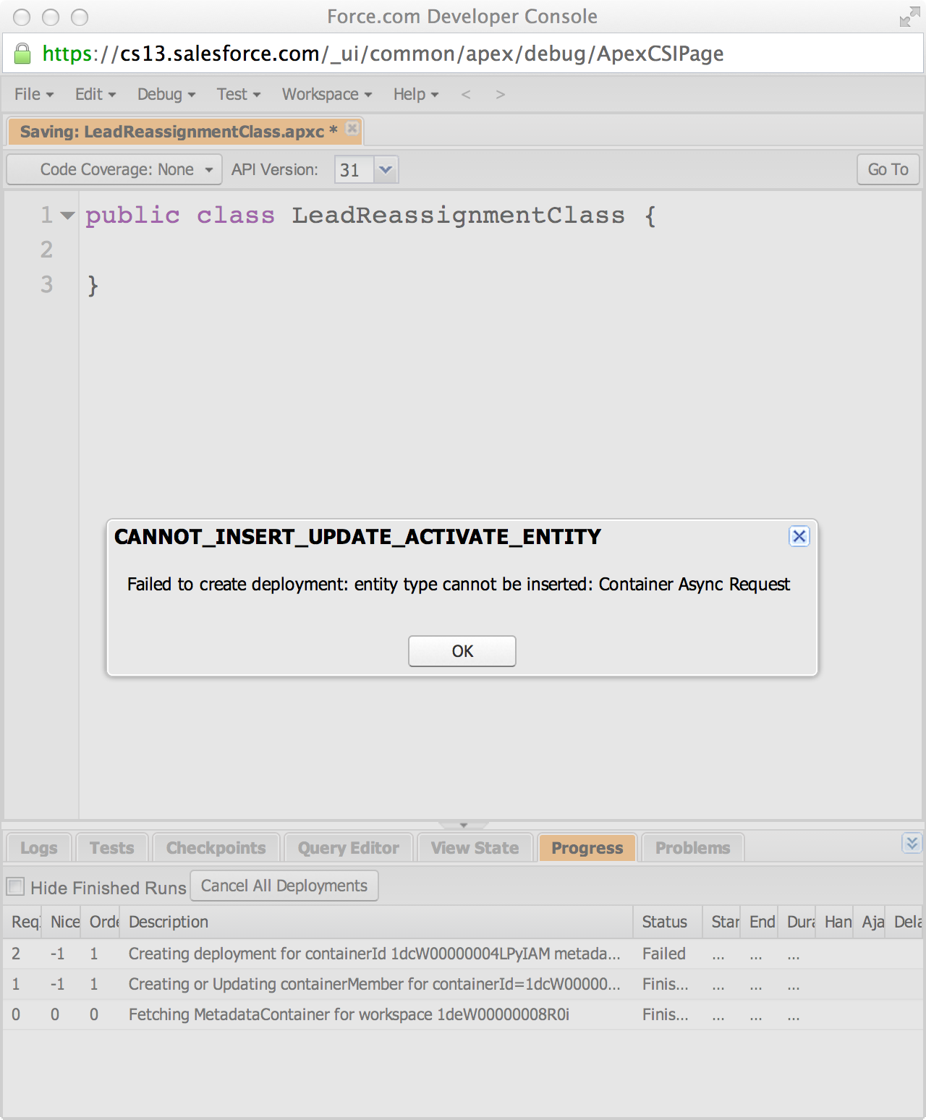926x1120 pixels.
Task: Collapse code fold arrow on line 1
Action: 68,215
